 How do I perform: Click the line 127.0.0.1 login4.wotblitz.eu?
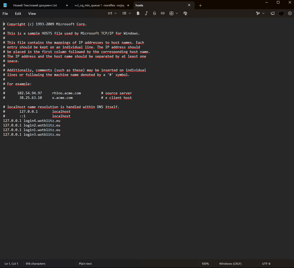coord(32,121)
